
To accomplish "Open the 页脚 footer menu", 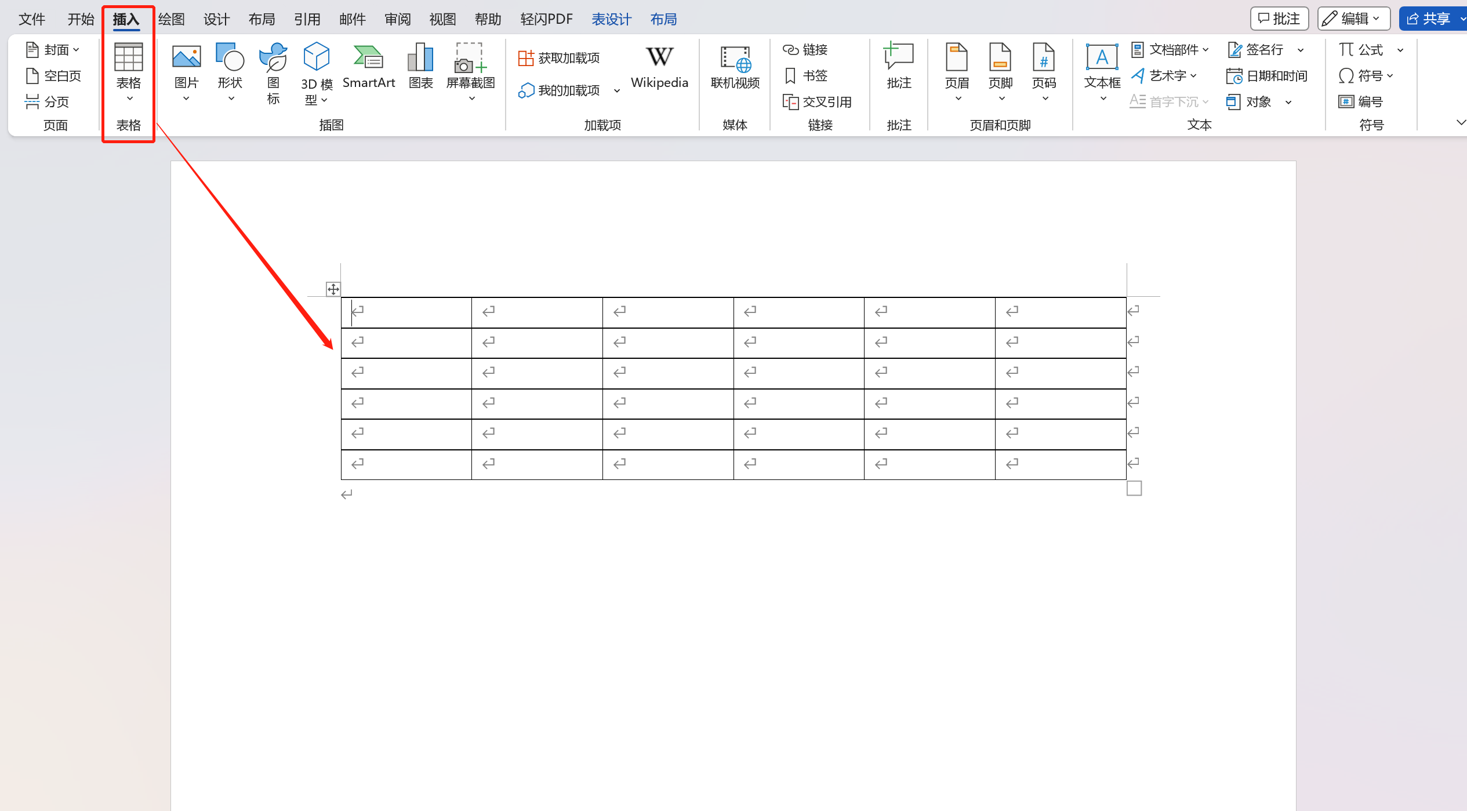I will click(x=1000, y=73).
